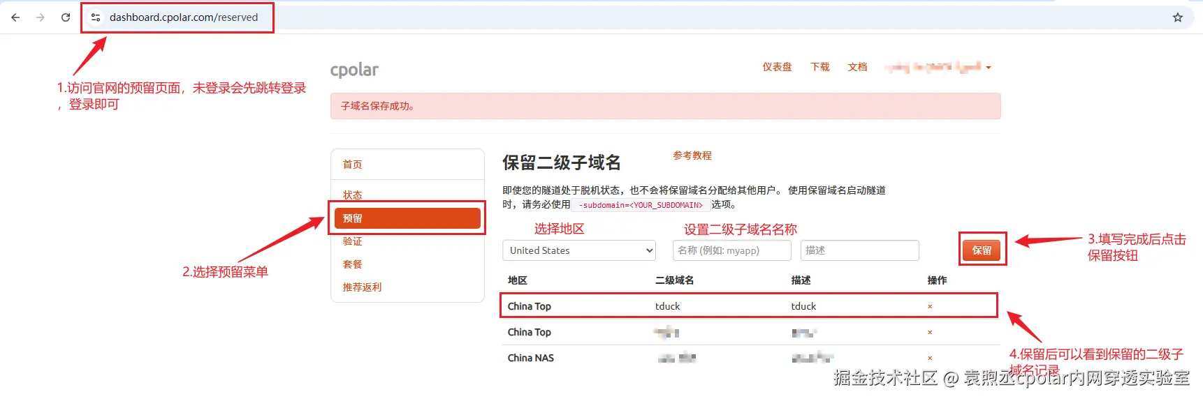The height and width of the screenshot is (401, 1203).
Task: Click the browser forward arrow
Action: point(41,17)
